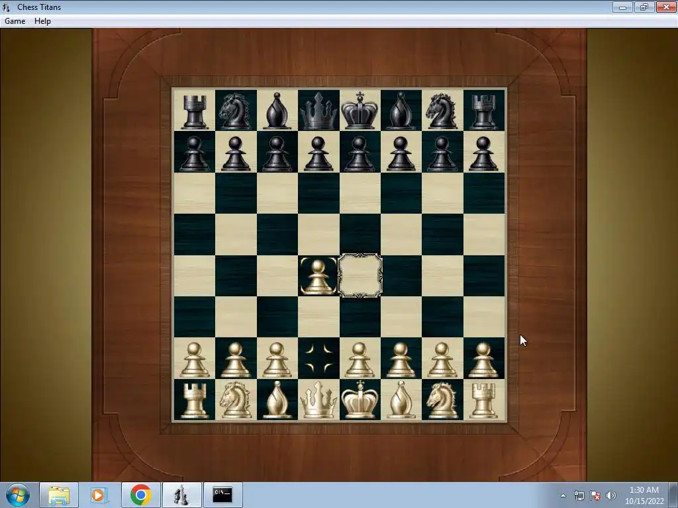
Task: Select the white king on e1
Action: [360, 400]
